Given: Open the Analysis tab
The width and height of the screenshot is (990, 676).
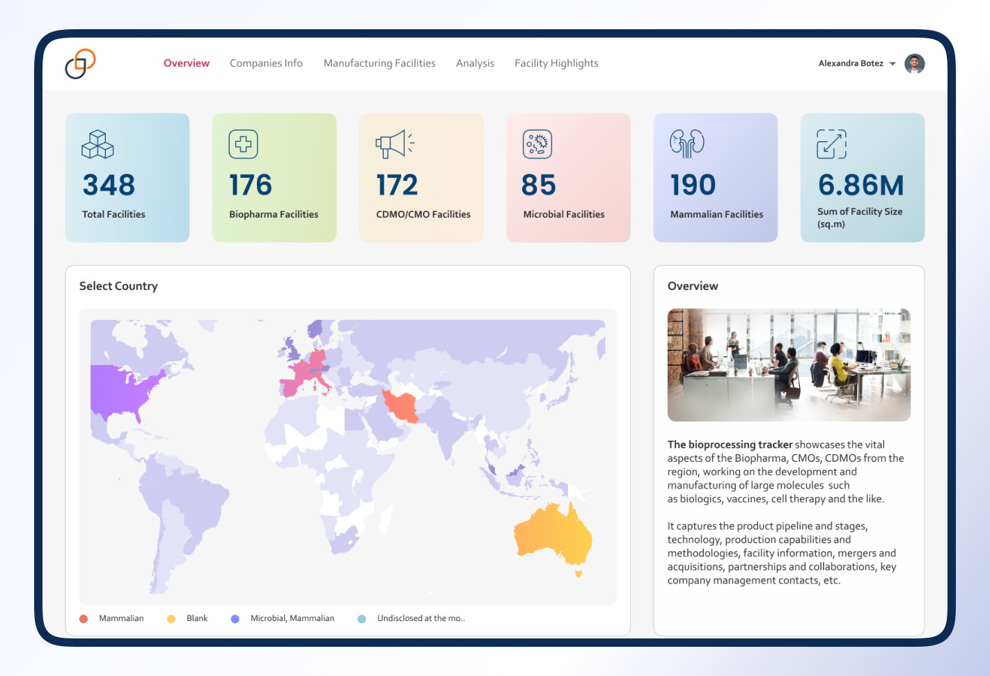Looking at the screenshot, I should coord(475,63).
